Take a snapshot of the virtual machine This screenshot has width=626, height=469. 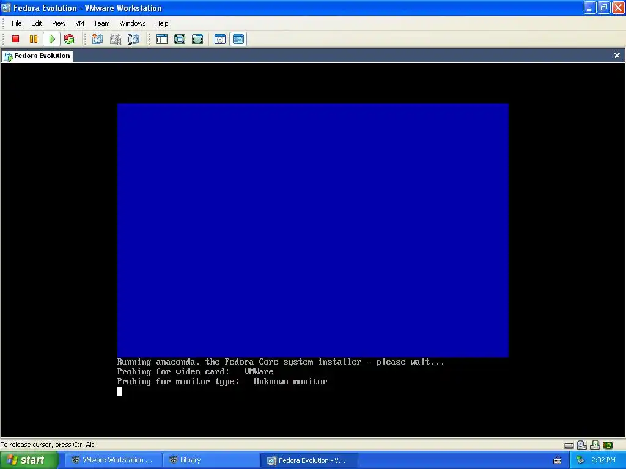(x=97, y=39)
